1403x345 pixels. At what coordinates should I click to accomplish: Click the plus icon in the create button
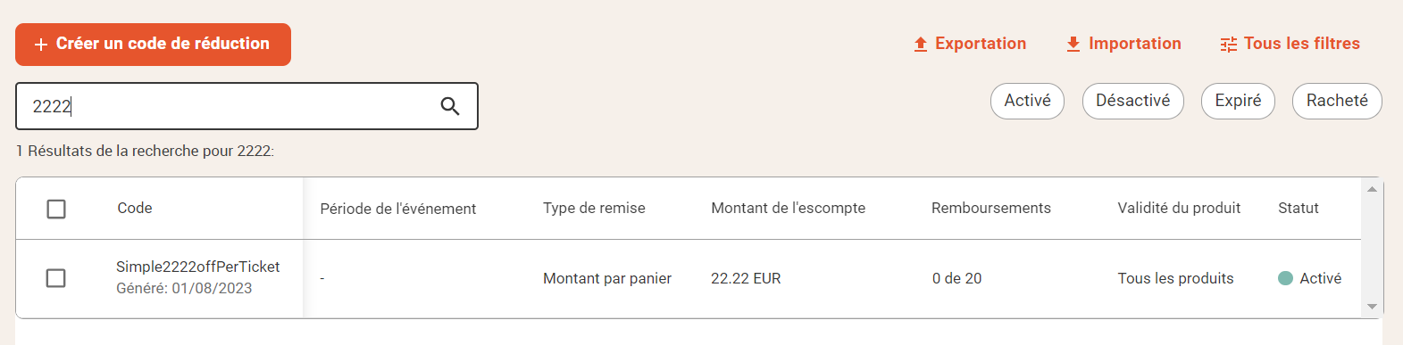(40, 45)
